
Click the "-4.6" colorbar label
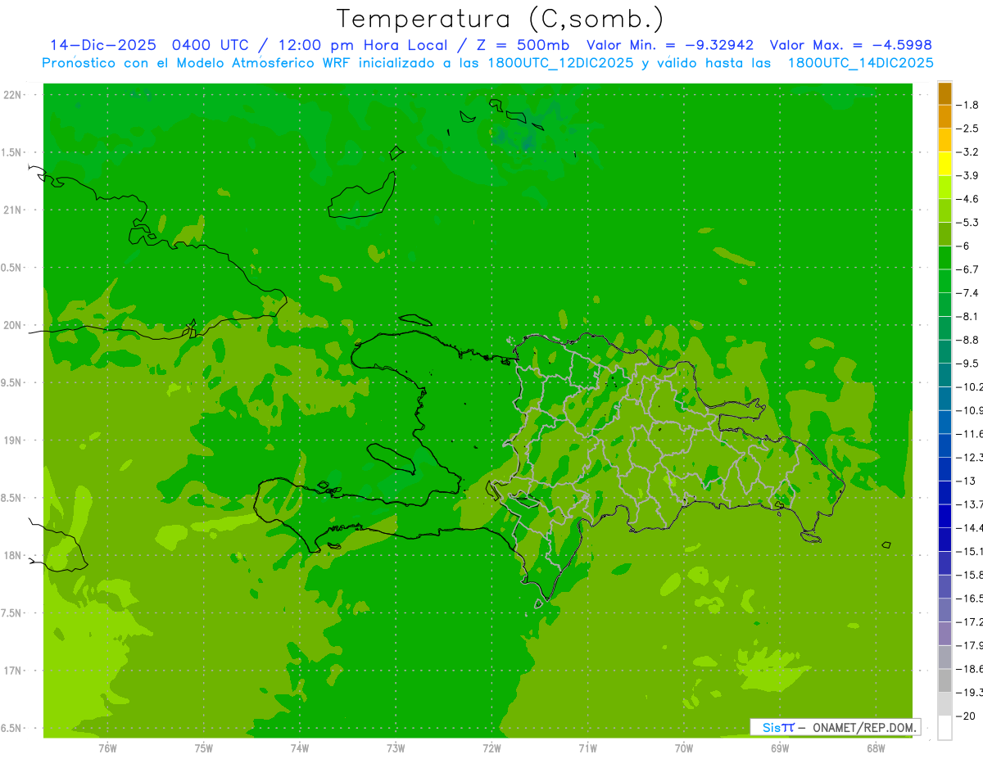[x=967, y=199]
